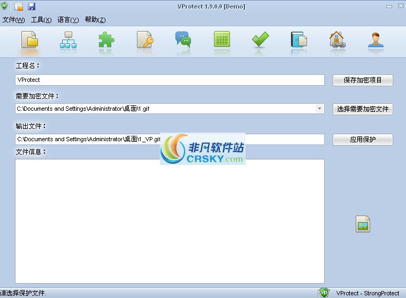Click the 保存加密项目 button
406x298 pixels.
click(363, 80)
